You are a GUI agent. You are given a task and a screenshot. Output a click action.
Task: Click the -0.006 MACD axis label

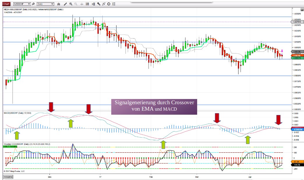296,140
